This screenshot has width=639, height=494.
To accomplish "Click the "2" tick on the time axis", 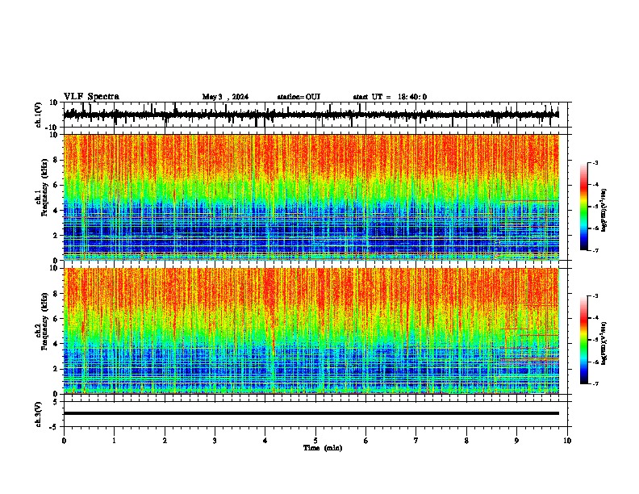I will pyautogui.click(x=165, y=441).
